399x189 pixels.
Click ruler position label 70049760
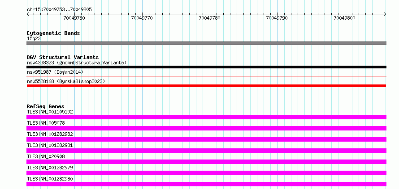pyautogui.click(x=74, y=18)
